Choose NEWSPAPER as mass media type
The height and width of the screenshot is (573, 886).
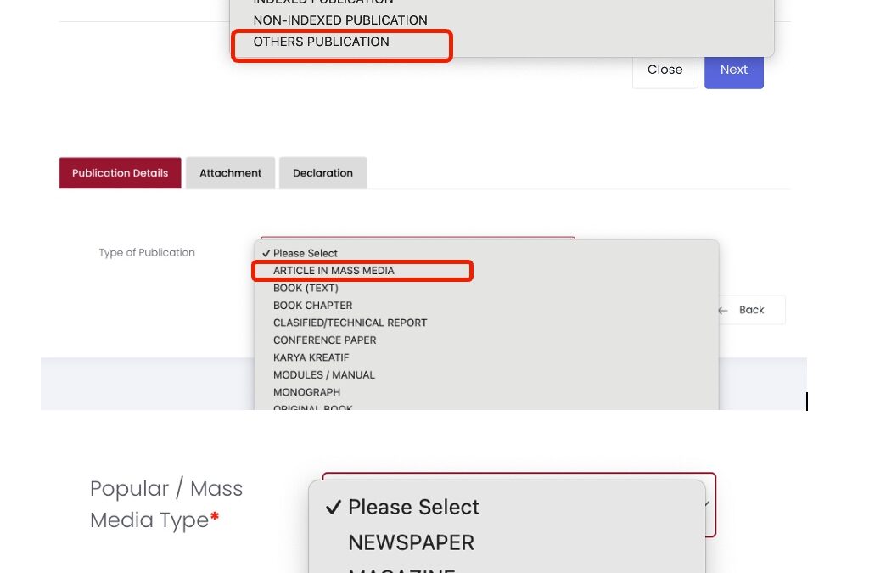click(x=411, y=542)
